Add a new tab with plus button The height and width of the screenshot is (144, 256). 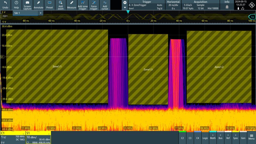[x=41, y=13]
